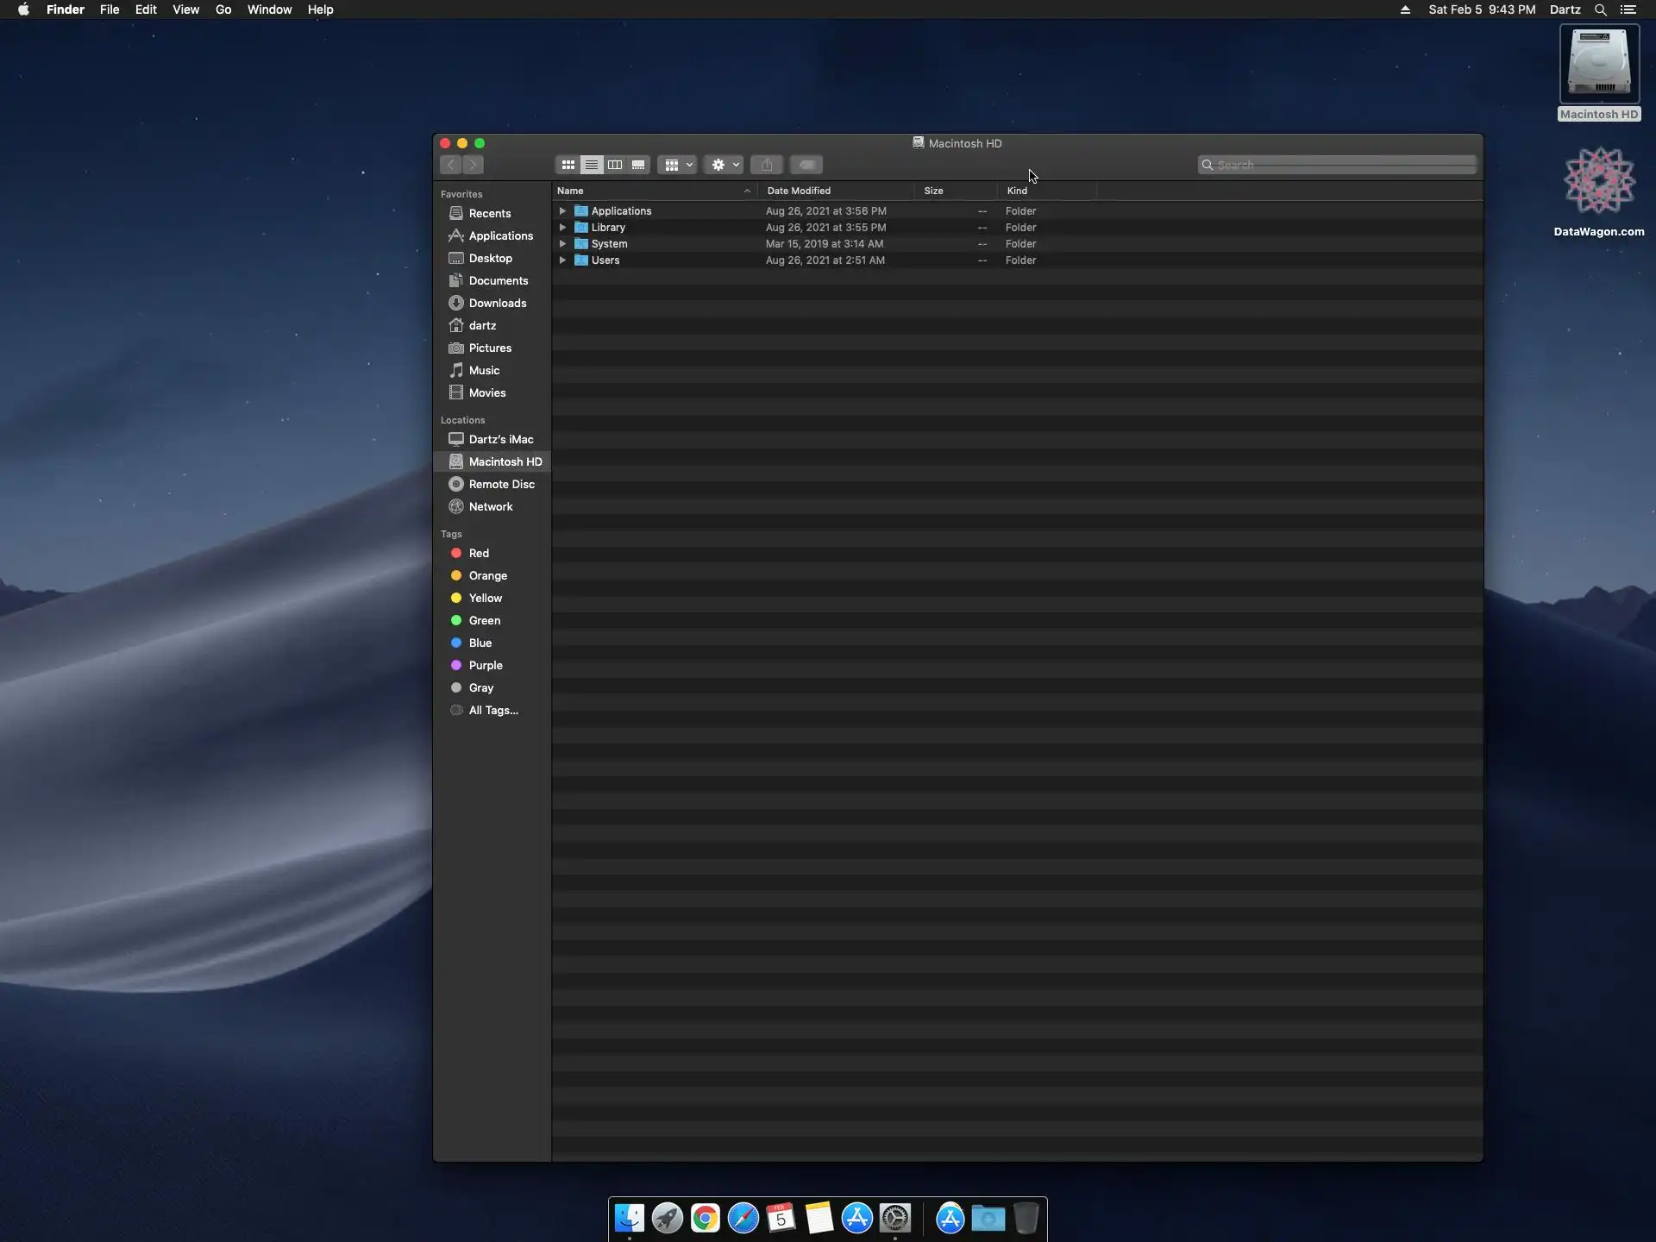
Task: Sort by Date Modified column header
Action: click(x=799, y=191)
